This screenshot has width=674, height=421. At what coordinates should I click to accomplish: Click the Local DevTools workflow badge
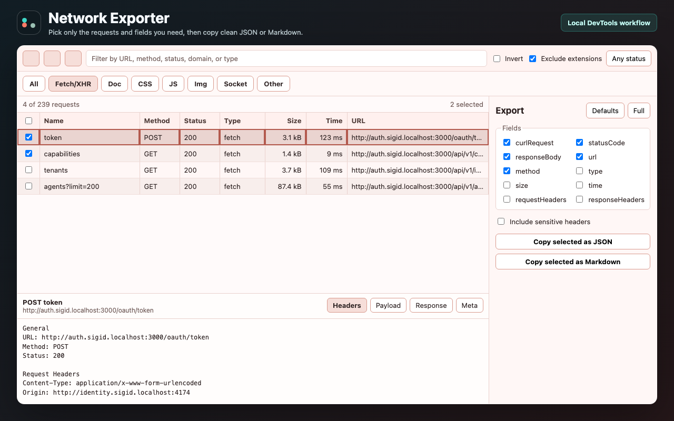609,23
